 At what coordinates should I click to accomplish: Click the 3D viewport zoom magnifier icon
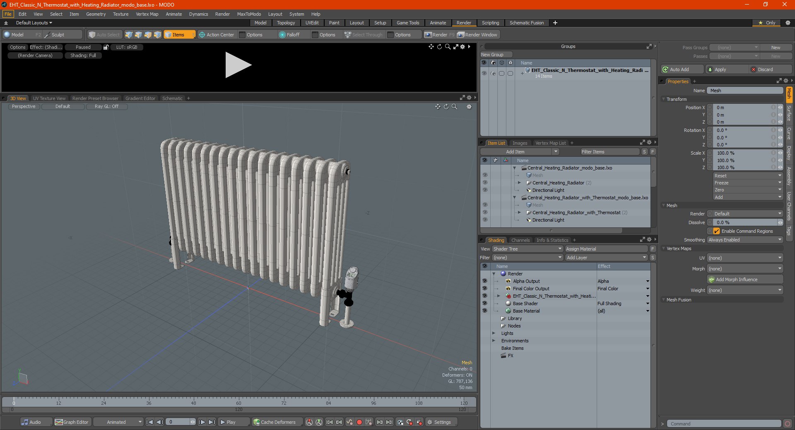pyautogui.click(x=454, y=107)
